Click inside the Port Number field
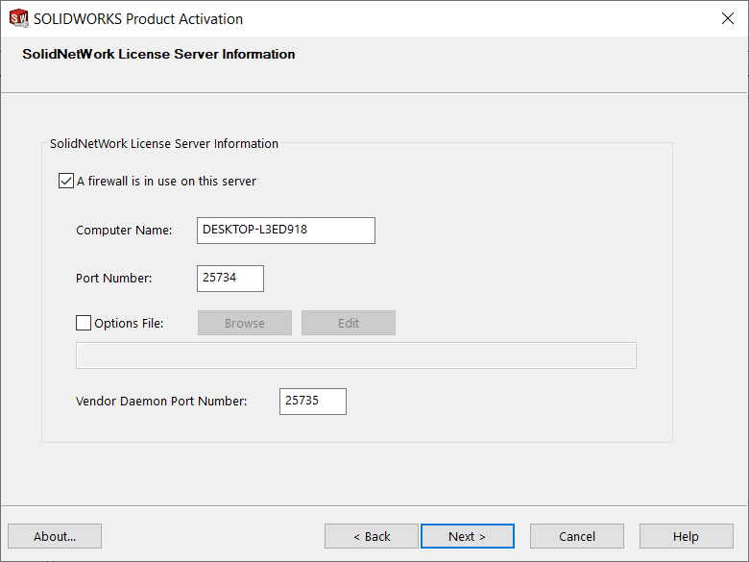Screen dimensions: 749x562 pyautogui.click(x=230, y=279)
